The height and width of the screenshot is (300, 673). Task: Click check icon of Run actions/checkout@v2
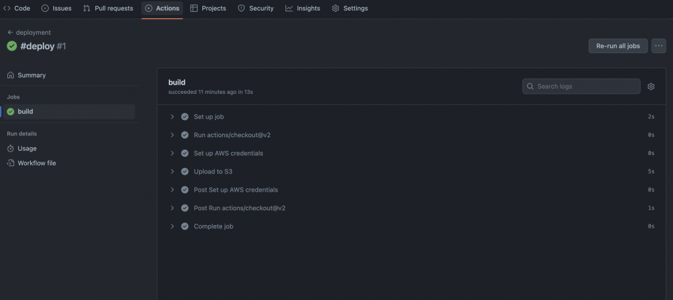pos(185,135)
